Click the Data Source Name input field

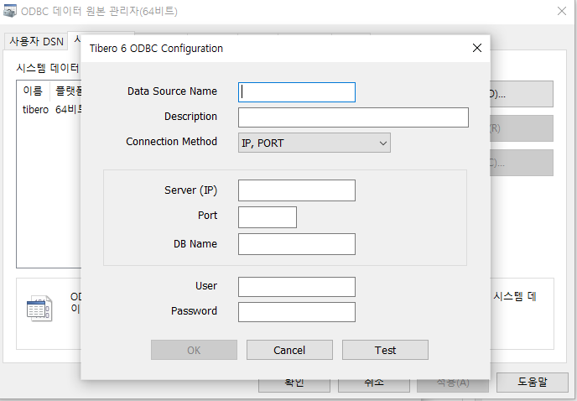click(x=297, y=92)
